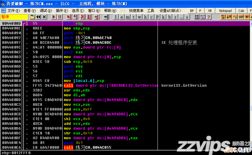Open Run trace with '...' button
The image size is (252, 155).
[181, 17]
